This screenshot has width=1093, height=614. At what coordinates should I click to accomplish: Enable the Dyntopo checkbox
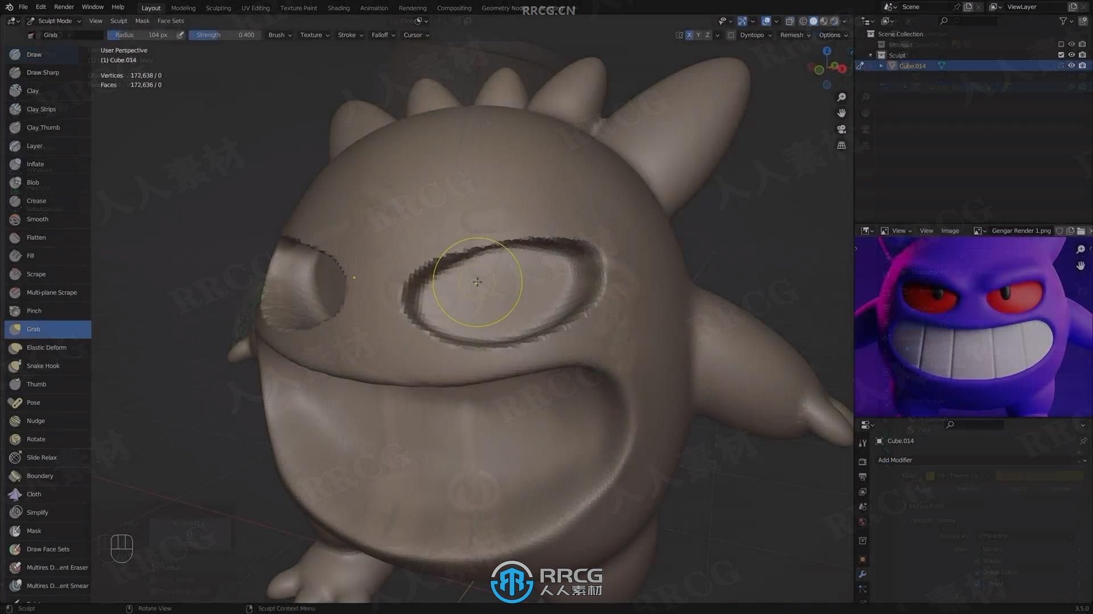731,35
